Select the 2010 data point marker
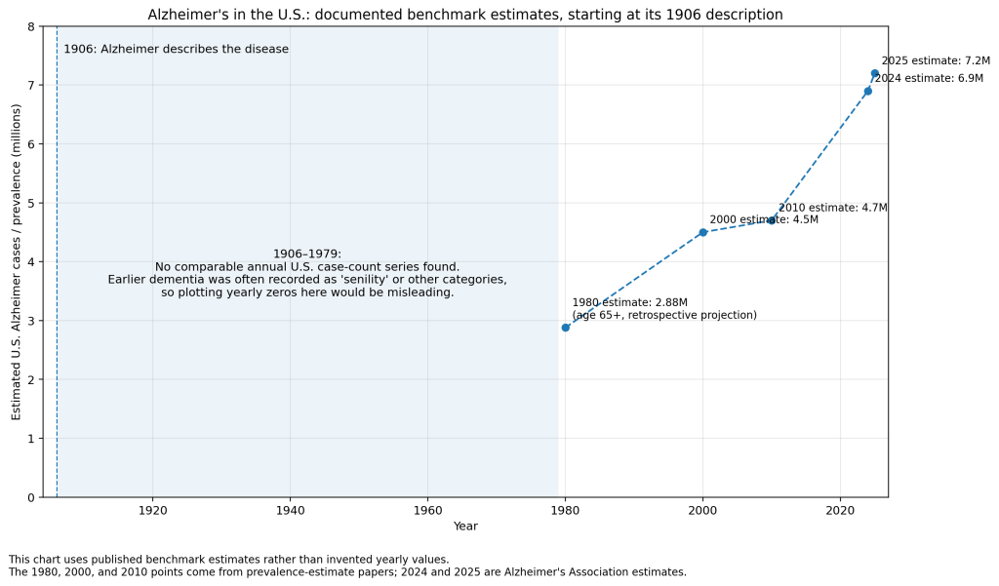Viewport: 999px width, 586px height. pyautogui.click(x=772, y=220)
